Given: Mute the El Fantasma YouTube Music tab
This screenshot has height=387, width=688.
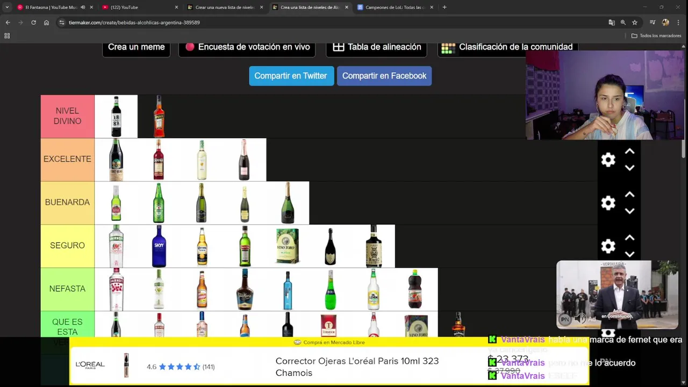Looking at the screenshot, I should click(x=82, y=7).
